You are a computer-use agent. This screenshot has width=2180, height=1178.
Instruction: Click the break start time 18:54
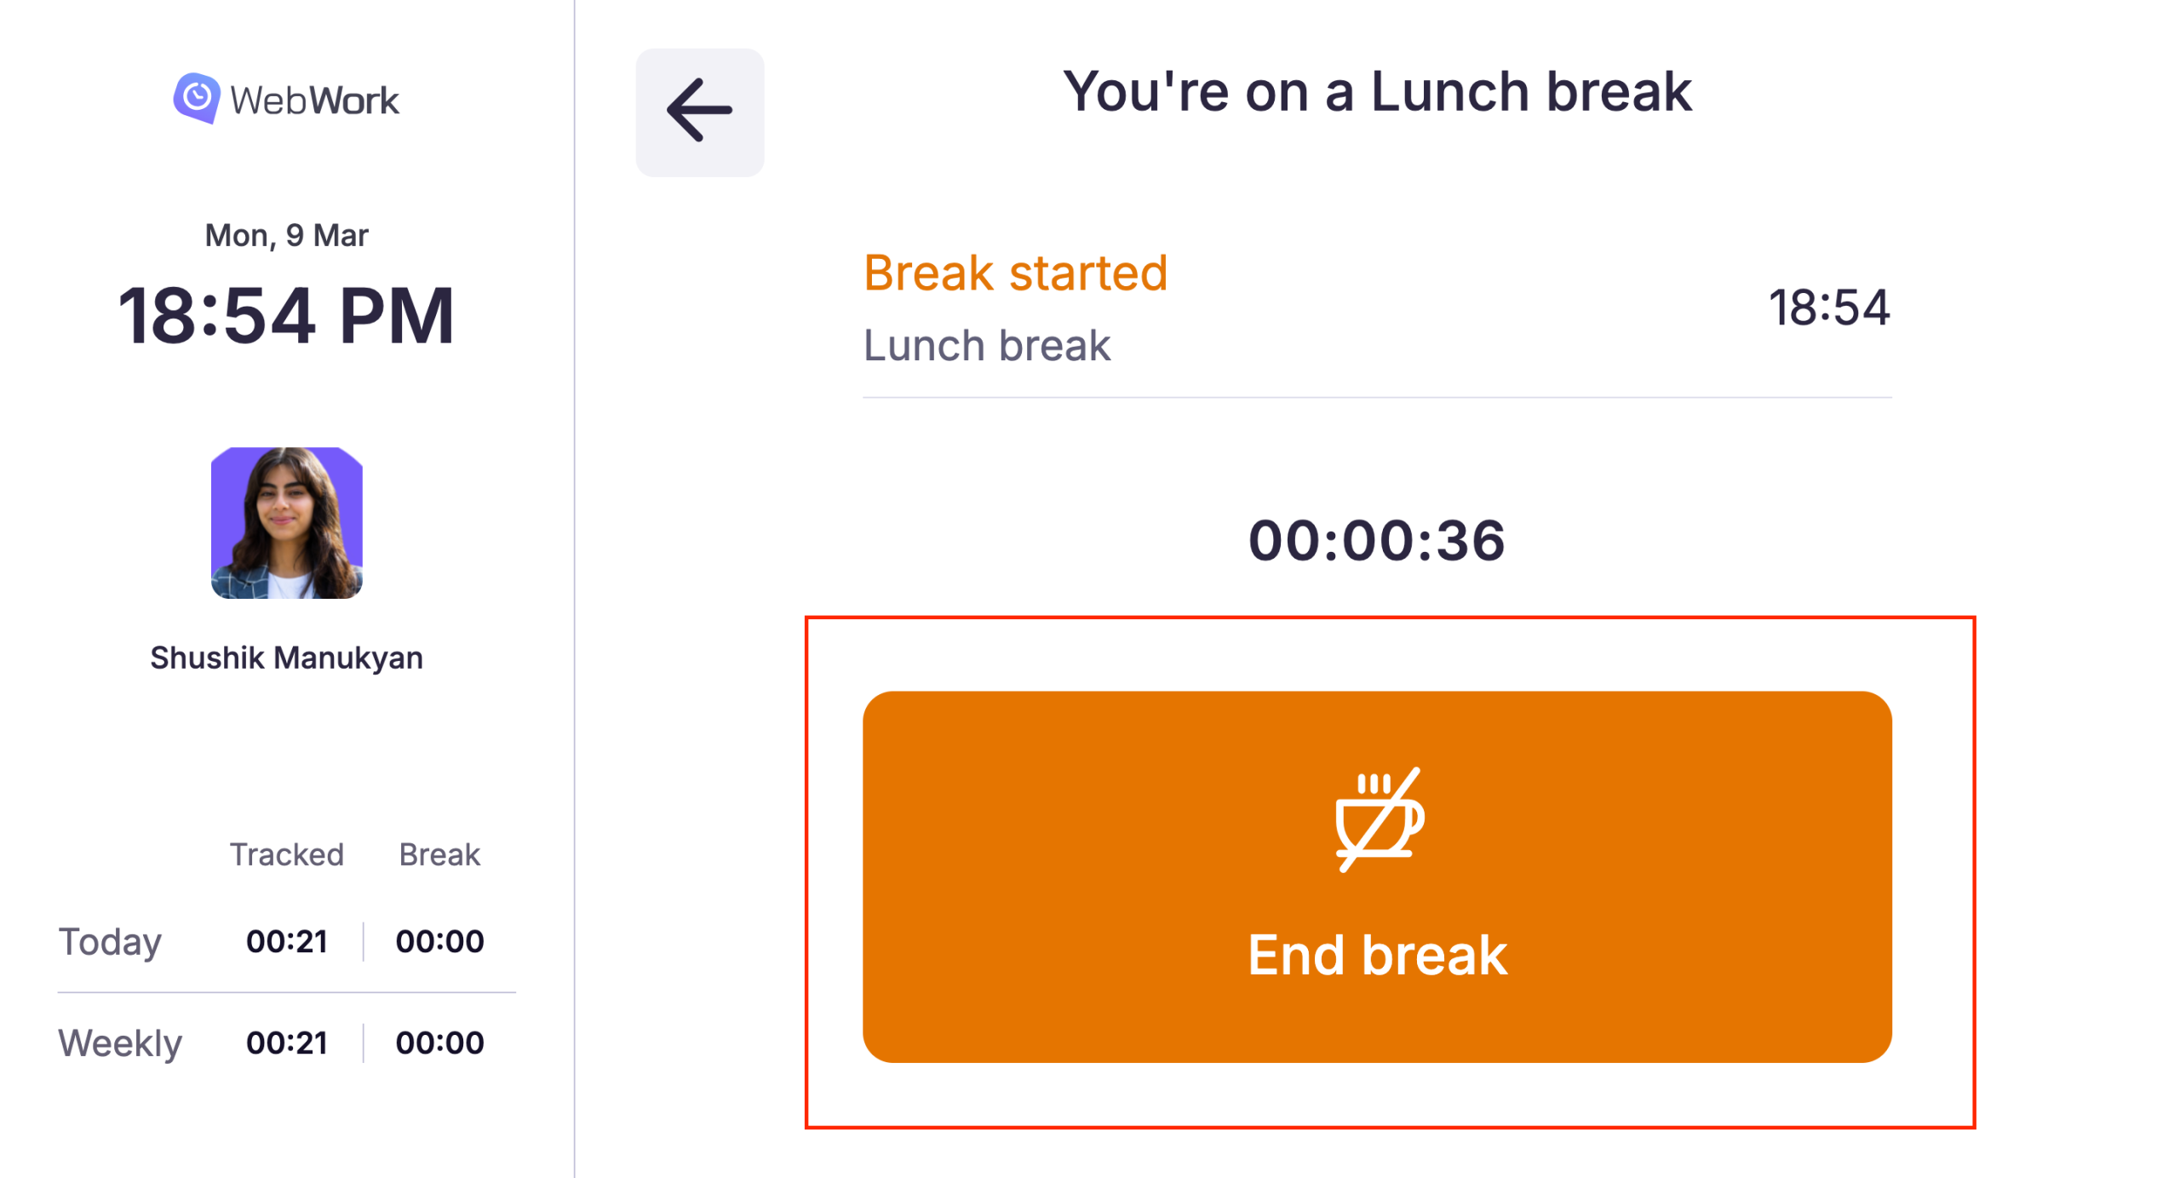point(1828,307)
